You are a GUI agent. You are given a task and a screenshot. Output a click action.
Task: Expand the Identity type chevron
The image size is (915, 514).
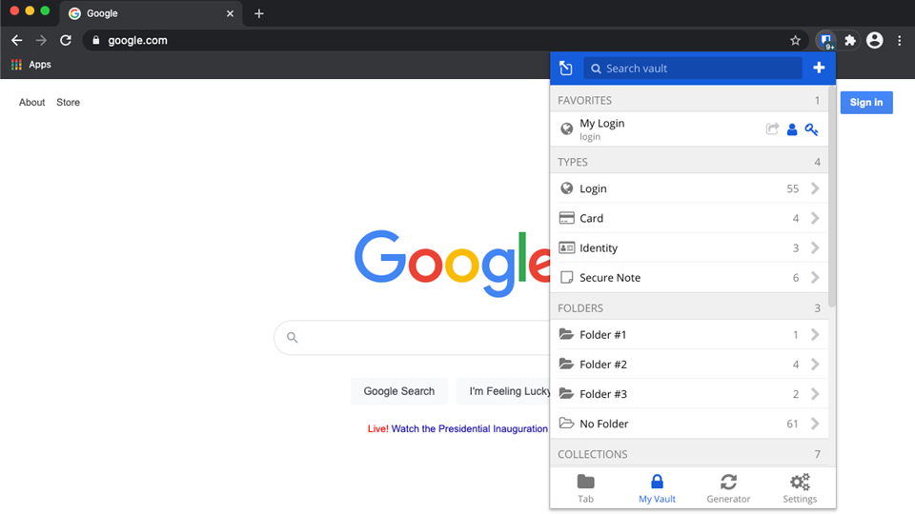[x=815, y=247]
